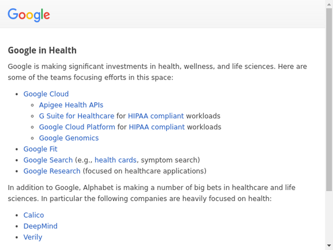Screen dimensions: 333x250
Task: Click the vertical scrollbar thumb
Action: click(329, 100)
